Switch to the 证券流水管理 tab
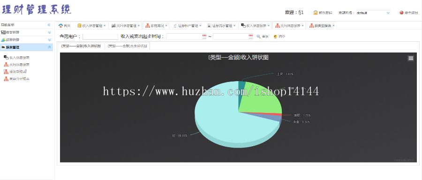Image resolution: width=422 pixels, height=180 pixels. tap(219, 26)
